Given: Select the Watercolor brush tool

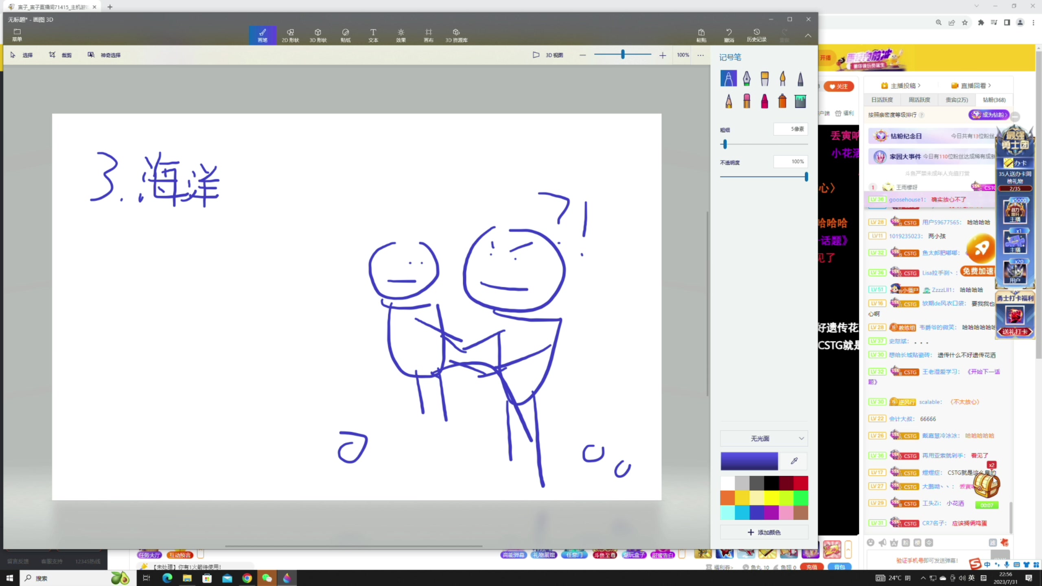Looking at the screenshot, I should [x=782, y=78].
